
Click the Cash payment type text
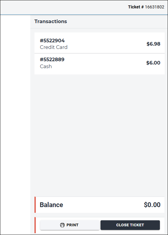click(x=46, y=66)
